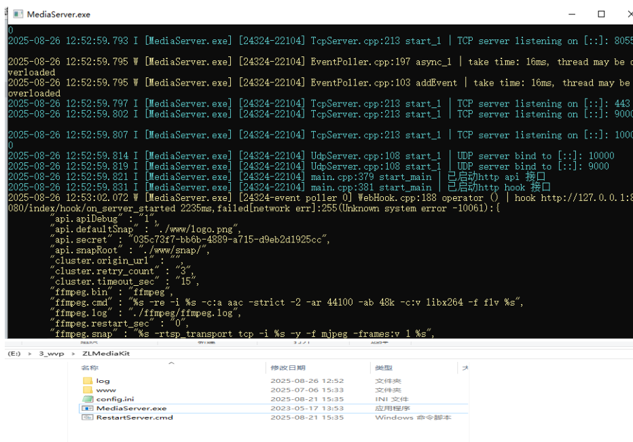
Task: Go to the (E:) drive breadcrumb
Action: click(14, 353)
